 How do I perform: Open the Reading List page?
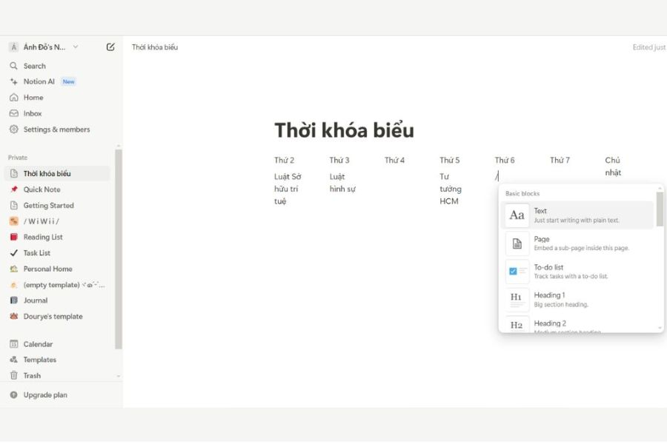pyautogui.click(x=42, y=237)
